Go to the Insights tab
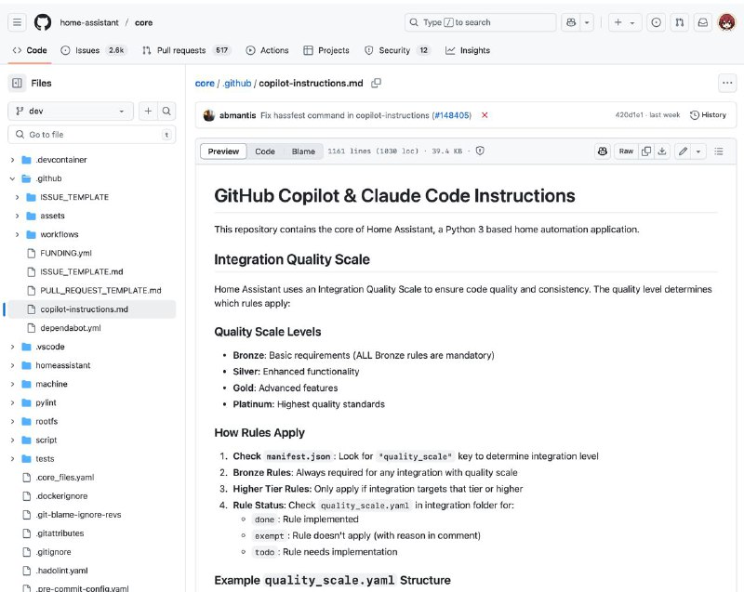 [x=468, y=50]
